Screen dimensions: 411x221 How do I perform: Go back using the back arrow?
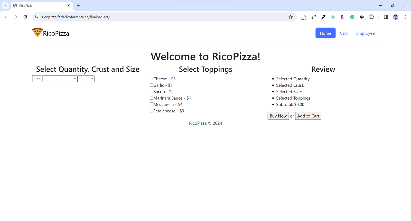pyautogui.click(x=6, y=17)
